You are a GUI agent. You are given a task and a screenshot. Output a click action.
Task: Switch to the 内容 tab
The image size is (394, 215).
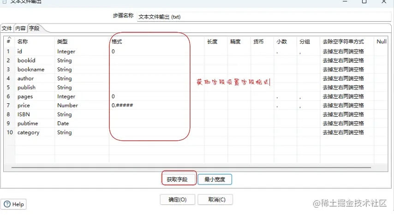[x=20, y=28]
